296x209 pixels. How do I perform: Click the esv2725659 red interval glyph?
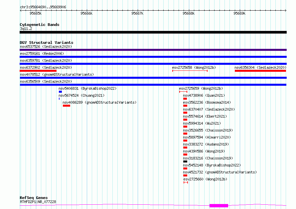pos(183,92)
